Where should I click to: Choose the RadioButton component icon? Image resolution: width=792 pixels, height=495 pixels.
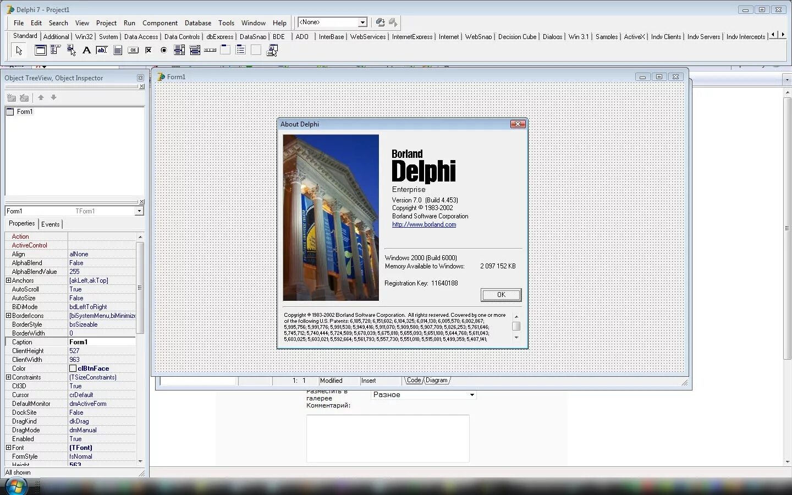(164, 50)
